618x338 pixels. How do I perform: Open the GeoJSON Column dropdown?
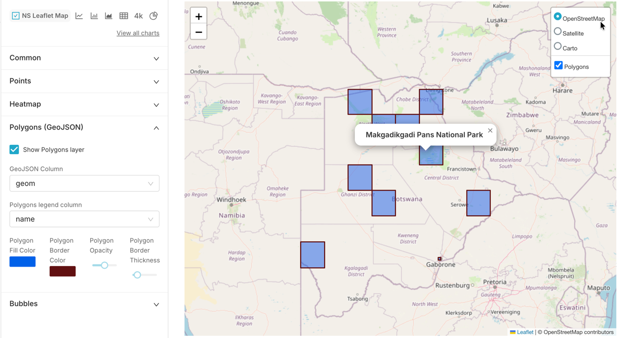point(84,183)
